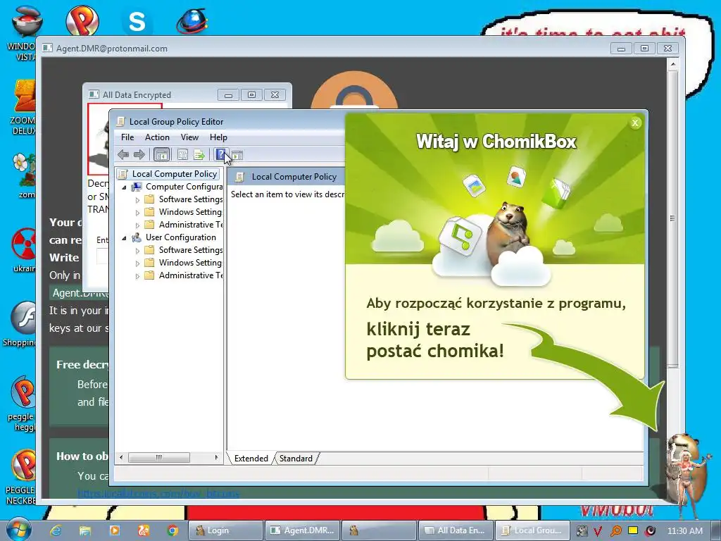Toggle Show/Hide Action Pane toolbar icon
Image resolution: width=721 pixels, height=541 pixels.
[237, 156]
